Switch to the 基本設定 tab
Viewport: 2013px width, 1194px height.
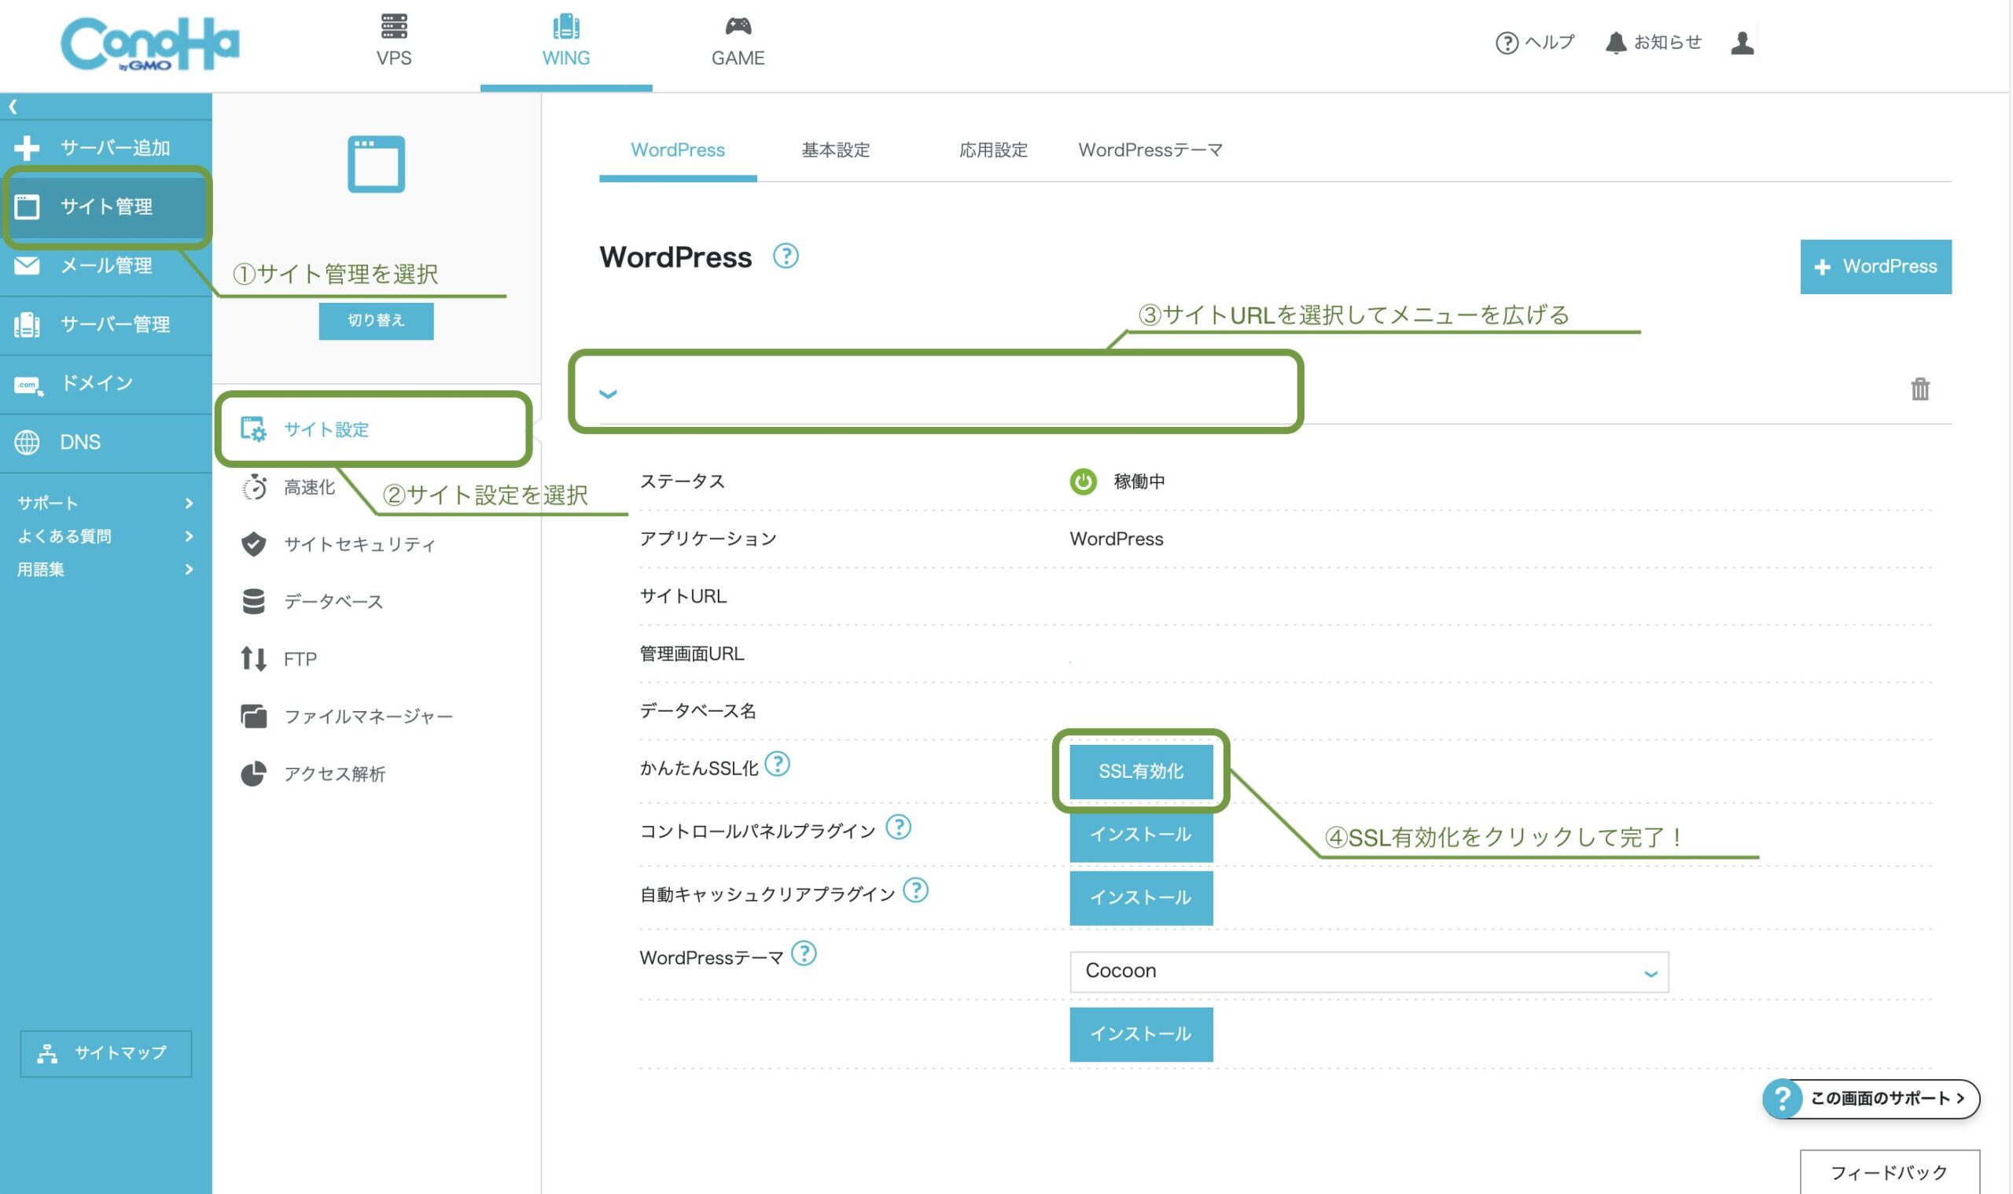pos(836,150)
